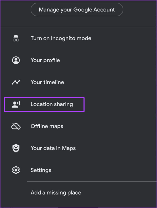Open the Your profile menu entry
This screenshot has width=157, height=208.
point(78,60)
